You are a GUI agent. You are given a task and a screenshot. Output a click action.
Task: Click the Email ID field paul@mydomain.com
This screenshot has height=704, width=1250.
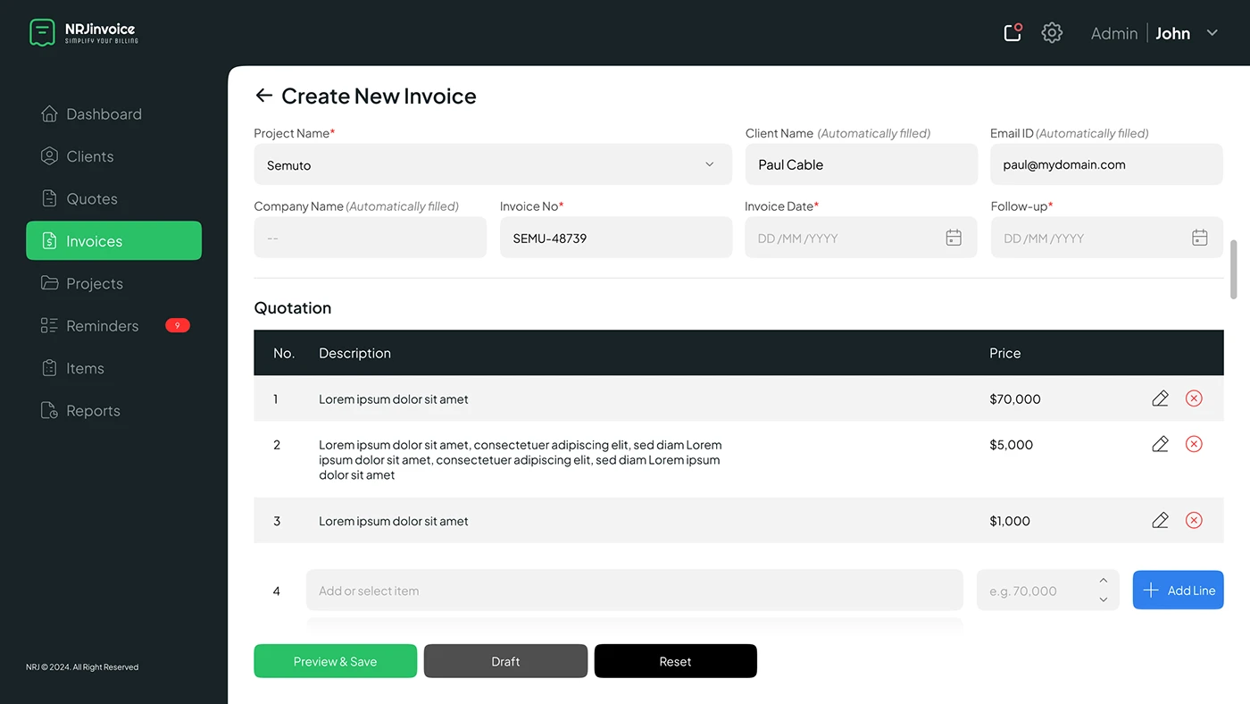[x=1107, y=164]
